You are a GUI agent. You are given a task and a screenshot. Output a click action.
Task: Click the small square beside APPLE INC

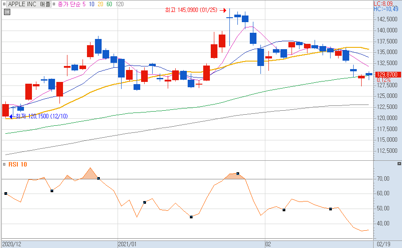4,4
